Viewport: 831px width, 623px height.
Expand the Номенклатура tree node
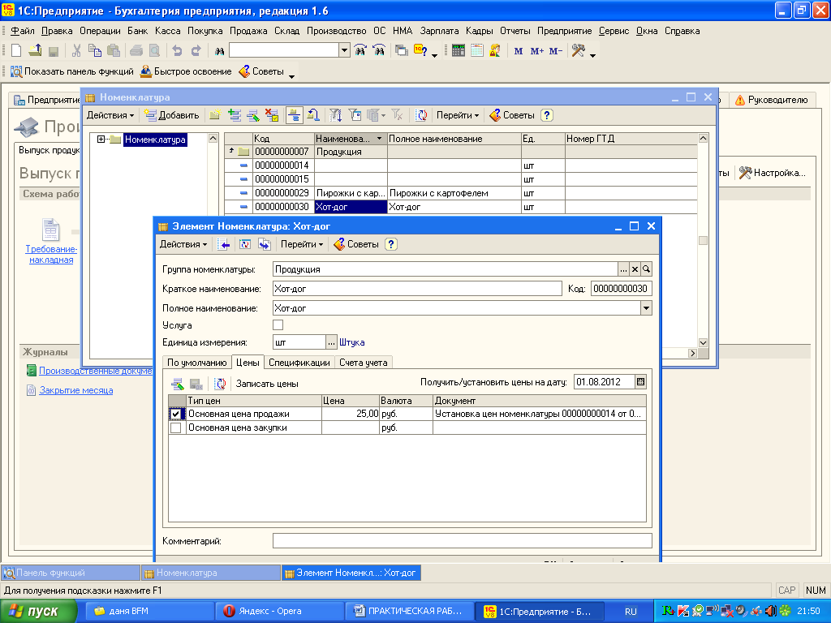pos(101,140)
